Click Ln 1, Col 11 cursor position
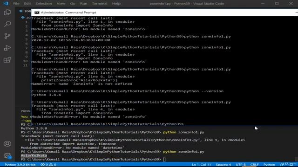The width and height of the screenshot is (298, 167). tap(201, 165)
